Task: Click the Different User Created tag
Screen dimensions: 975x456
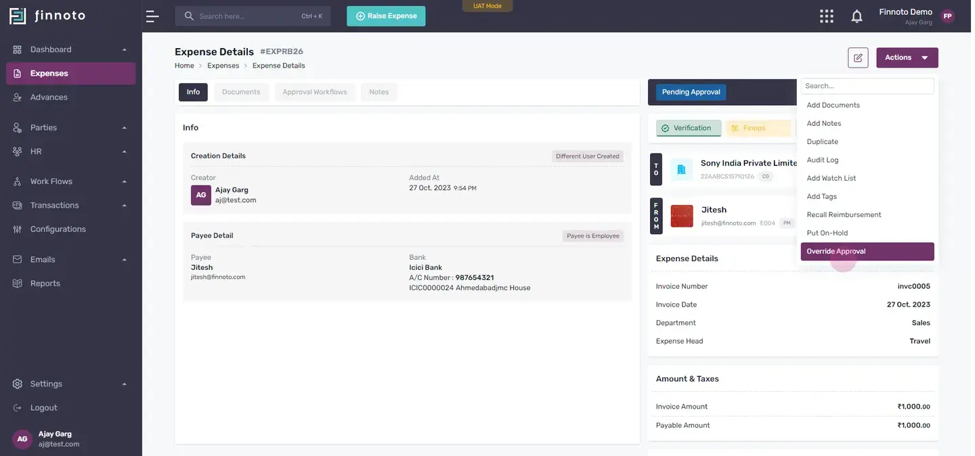Action: (x=588, y=156)
